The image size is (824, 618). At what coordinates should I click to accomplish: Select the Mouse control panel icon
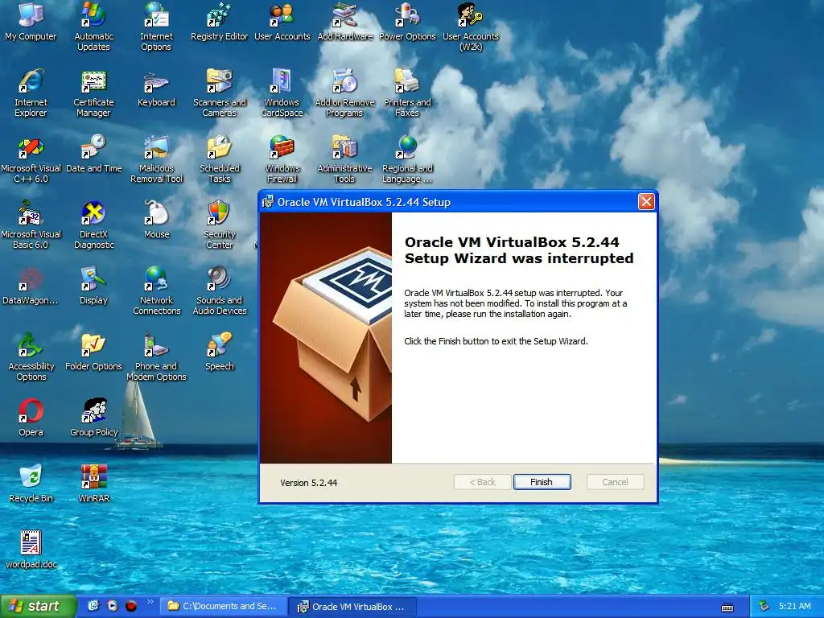(x=156, y=220)
